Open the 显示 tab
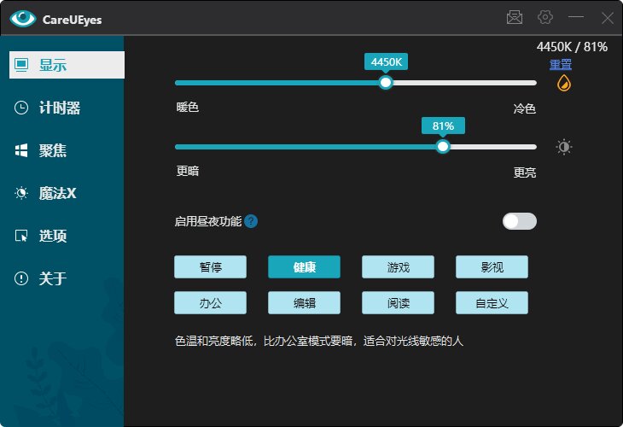 coord(67,65)
